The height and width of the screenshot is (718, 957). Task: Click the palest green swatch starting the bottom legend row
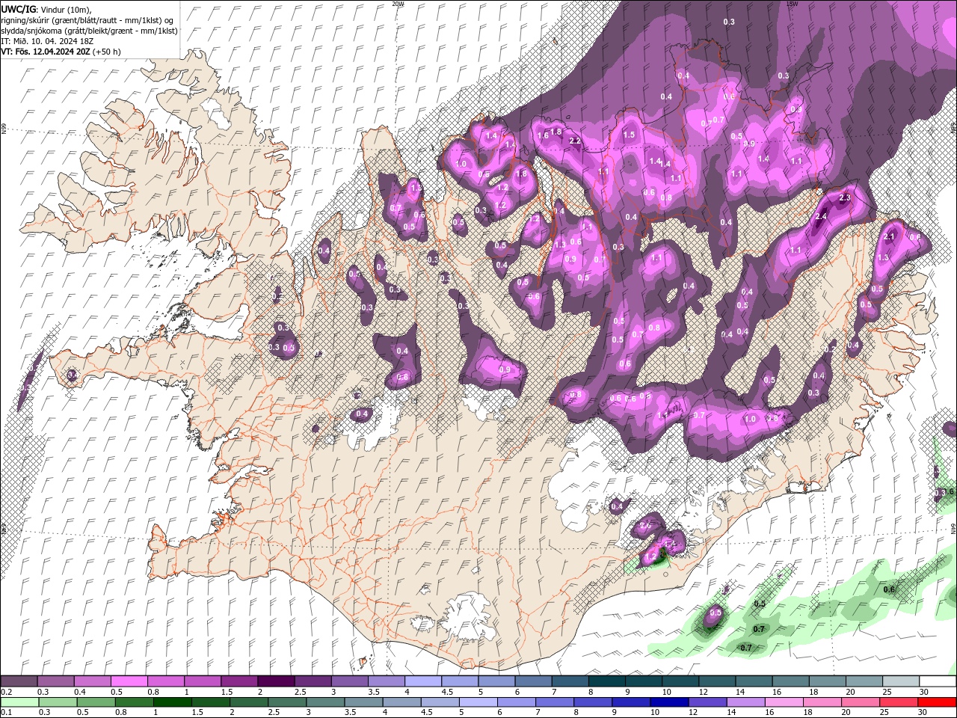19,702
